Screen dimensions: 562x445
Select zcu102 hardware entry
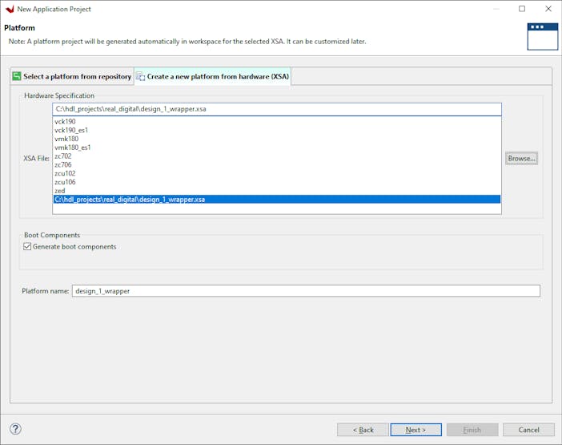point(277,173)
